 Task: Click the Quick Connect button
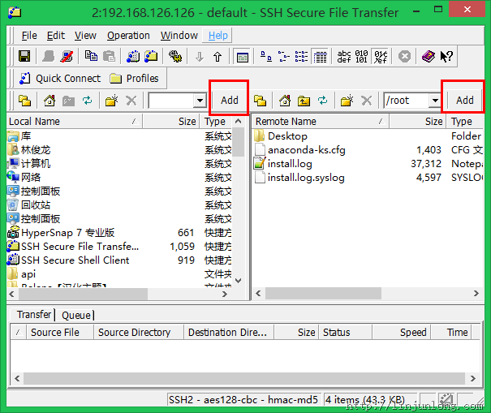tap(58, 79)
